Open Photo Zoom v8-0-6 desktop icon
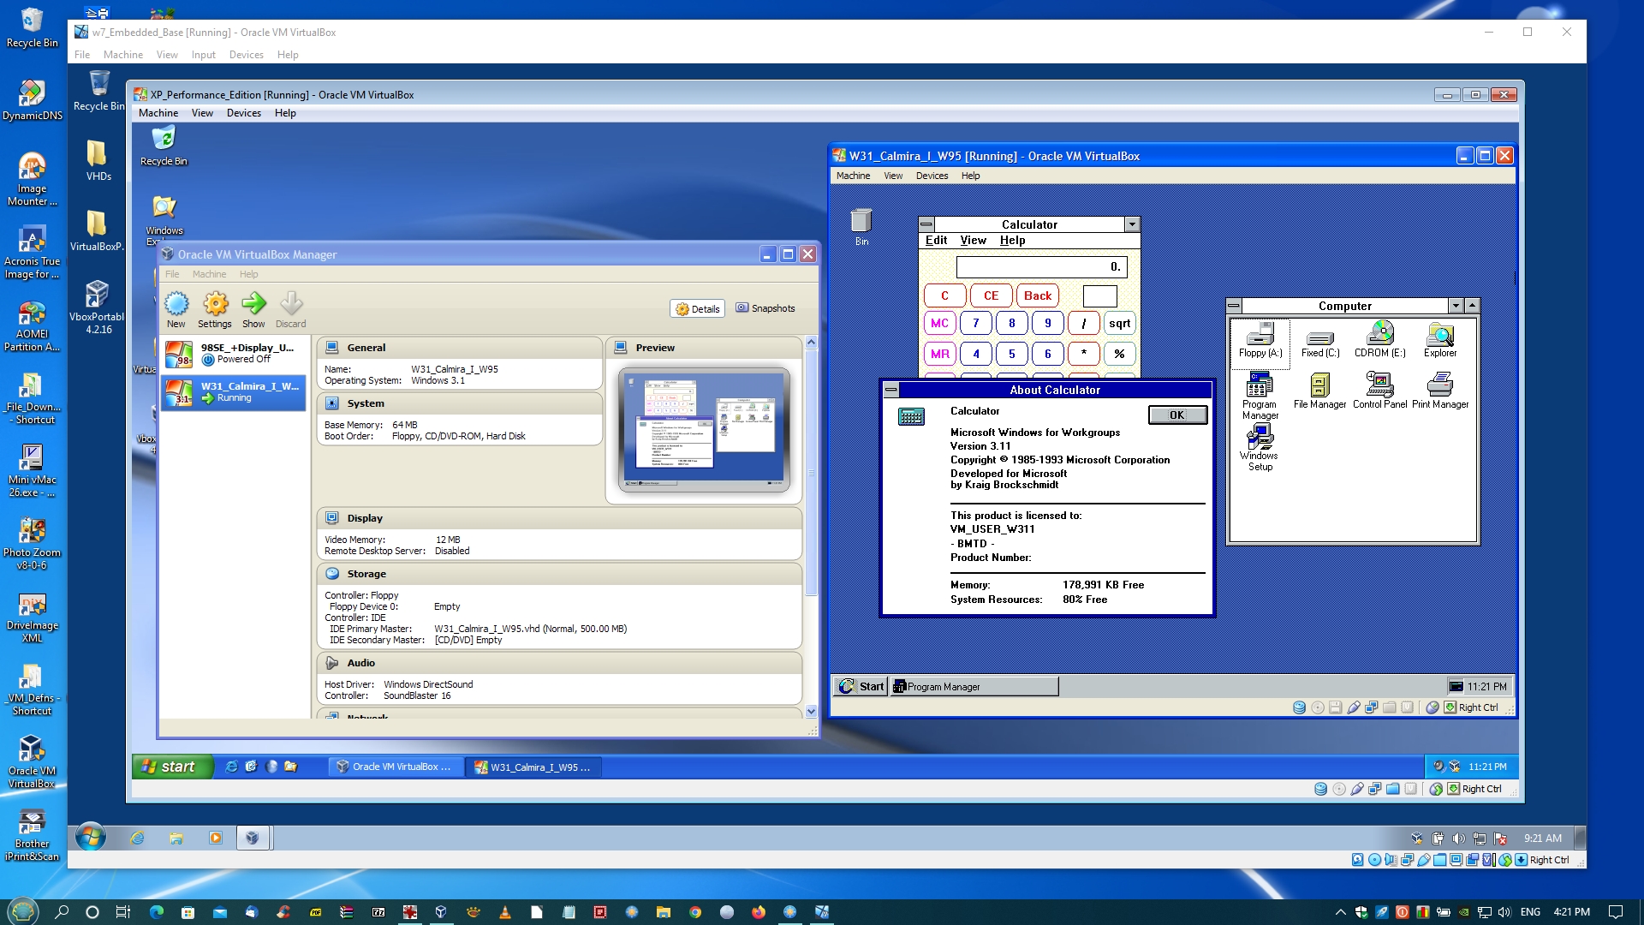The width and height of the screenshot is (1644, 925). click(x=32, y=543)
